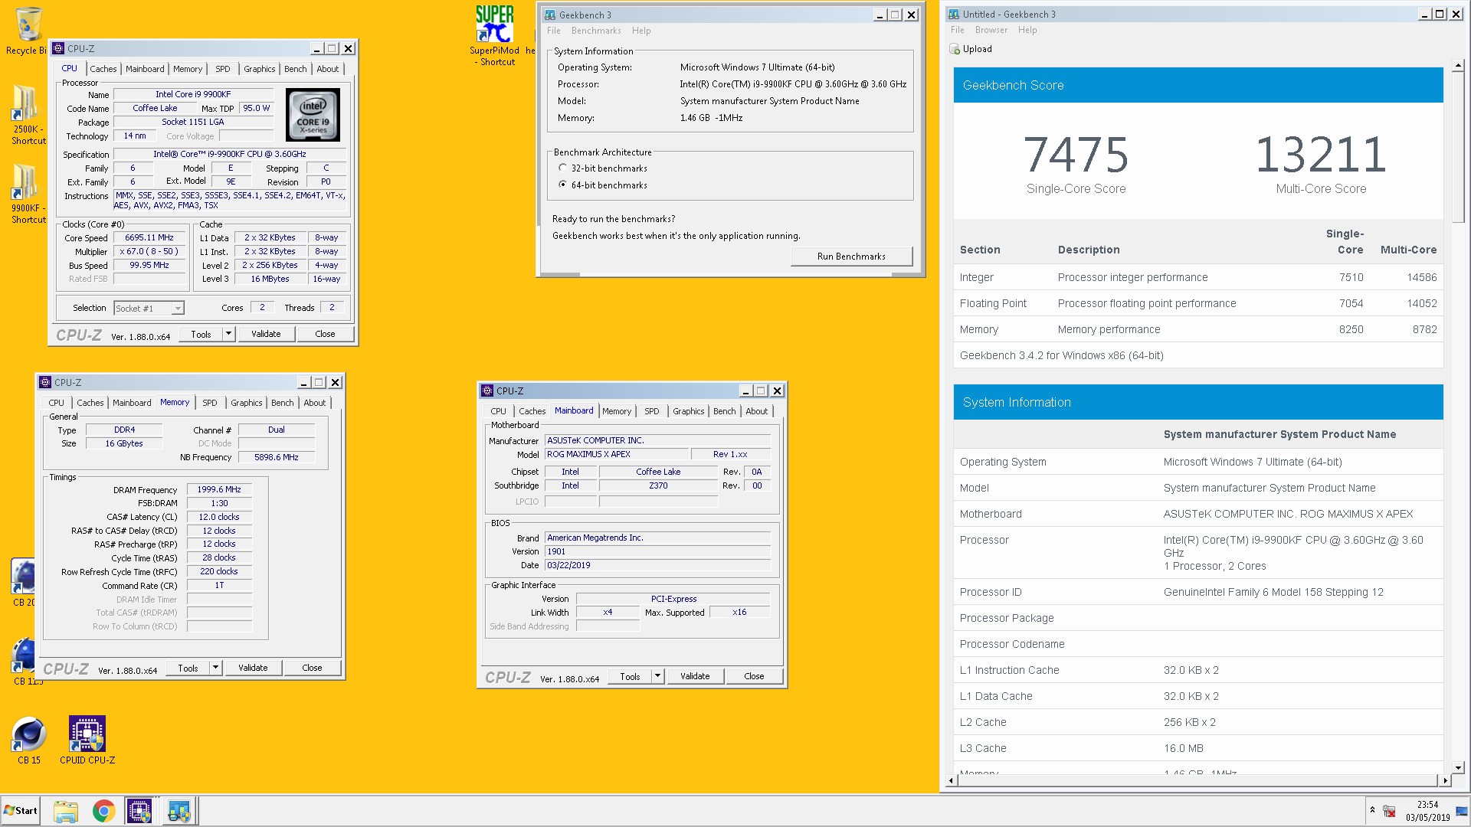Viewport: 1471px width, 827px height.
Task: Show hidden system tray icons
Action: coord(1372,810)
